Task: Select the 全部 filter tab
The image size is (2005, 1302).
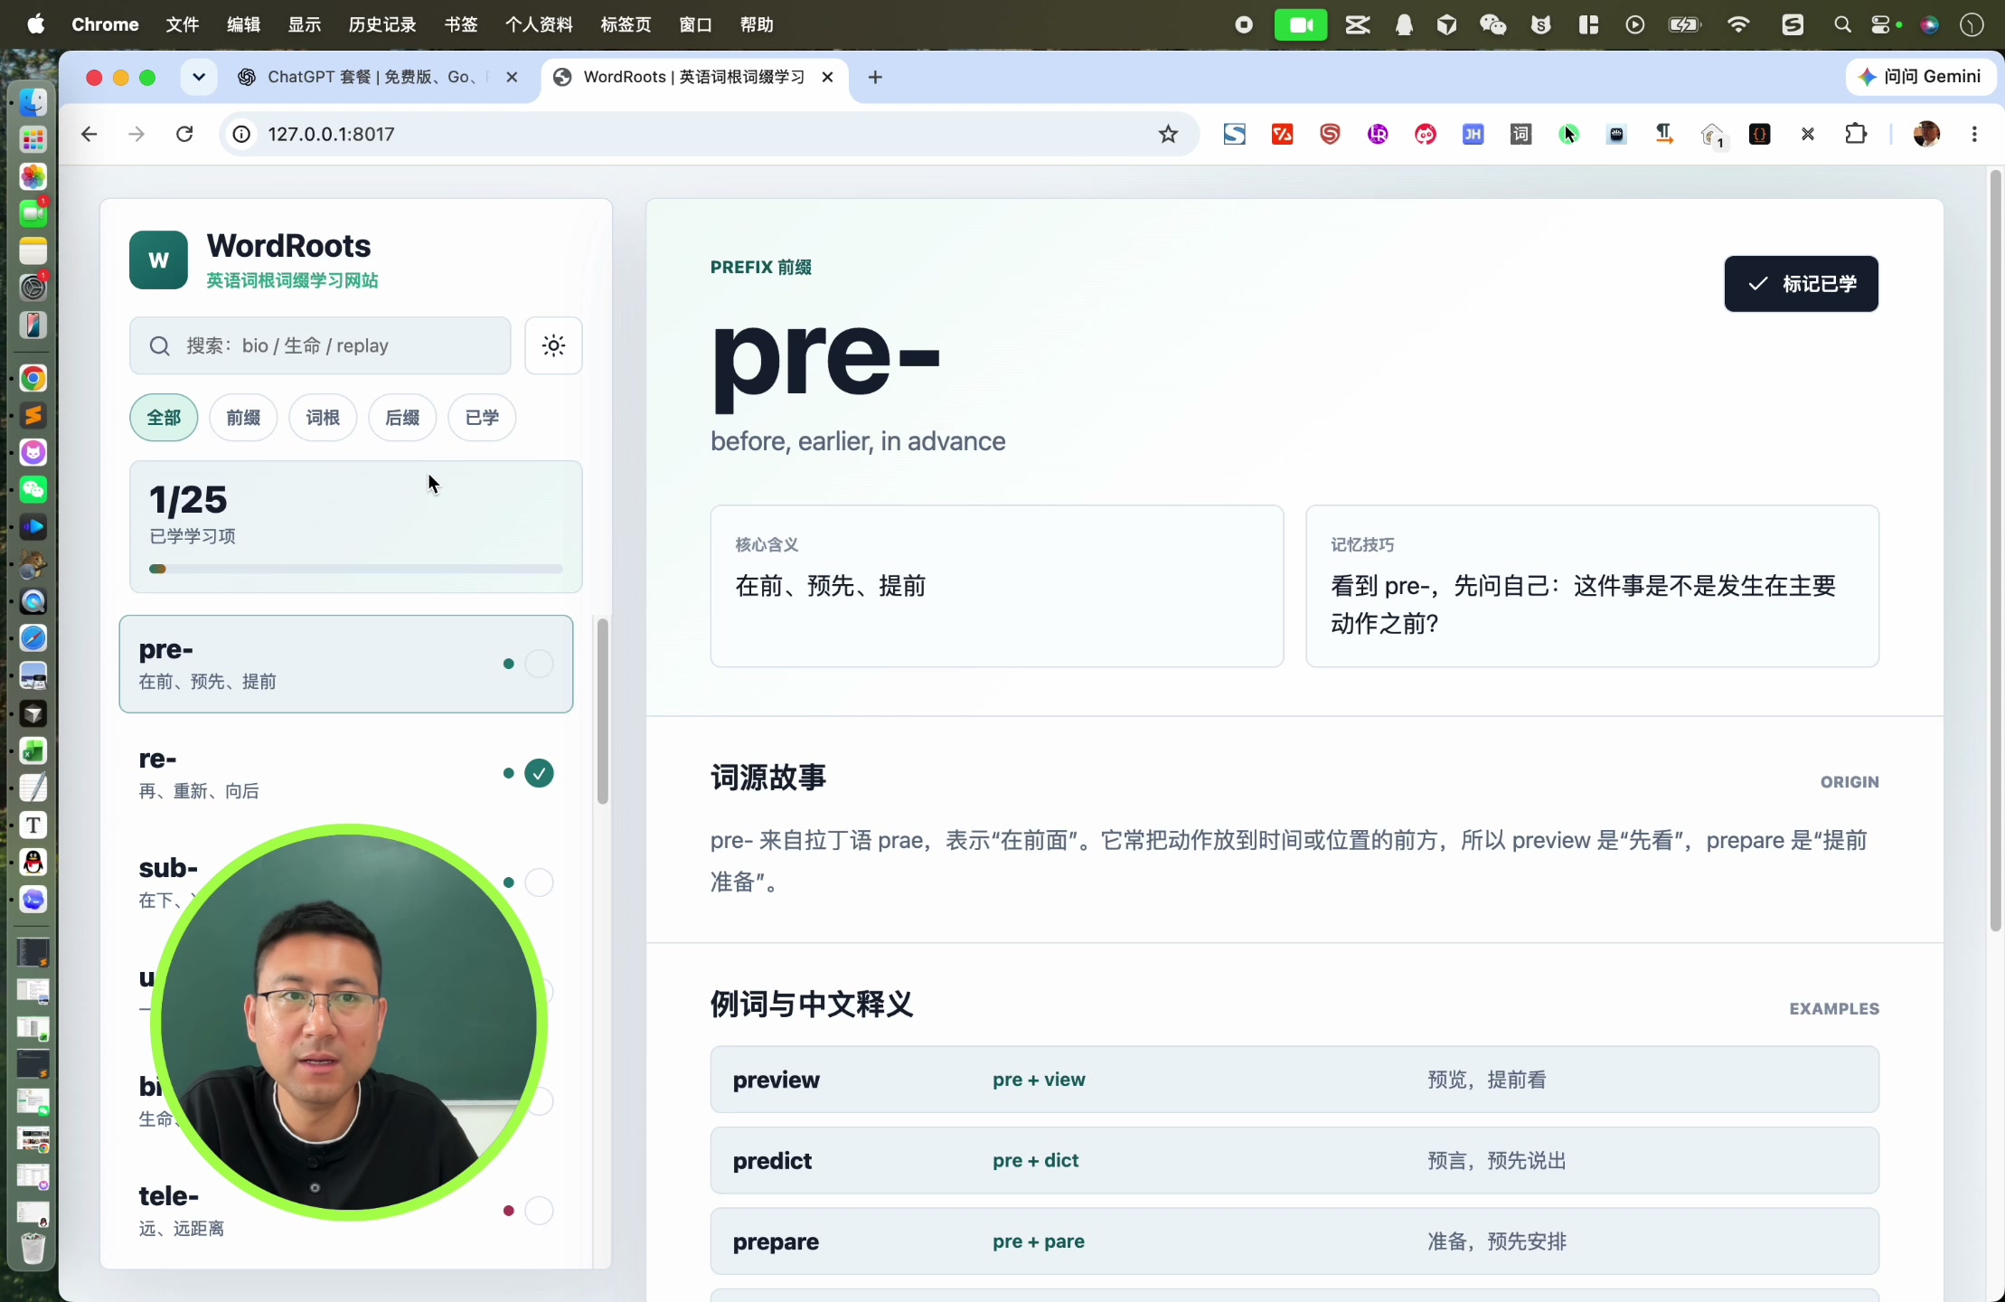Action: 164,418
